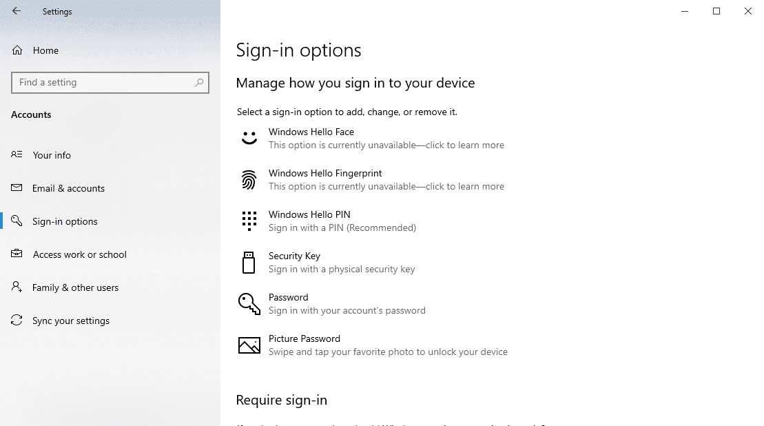Viewport: 764px width, 426px height.
Task: Click 'Sign in with your account's password' text
Action: (x=347, y=310)
